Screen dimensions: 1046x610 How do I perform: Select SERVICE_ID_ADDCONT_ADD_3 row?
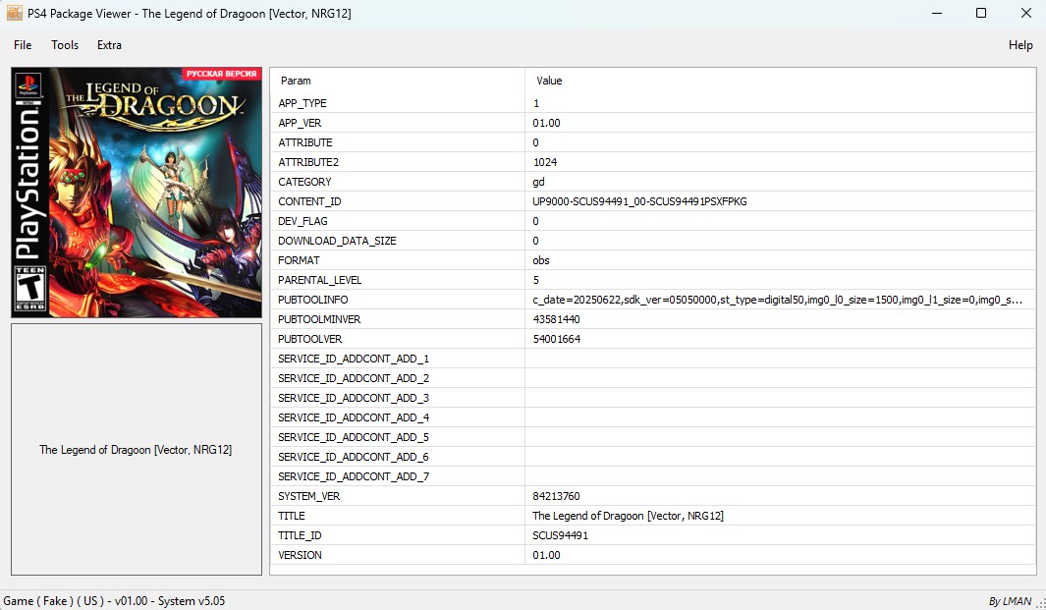(x=652, y=399)
